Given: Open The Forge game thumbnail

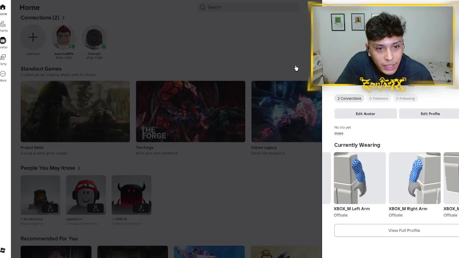Looking at the screenshot, I should point(190,111).
